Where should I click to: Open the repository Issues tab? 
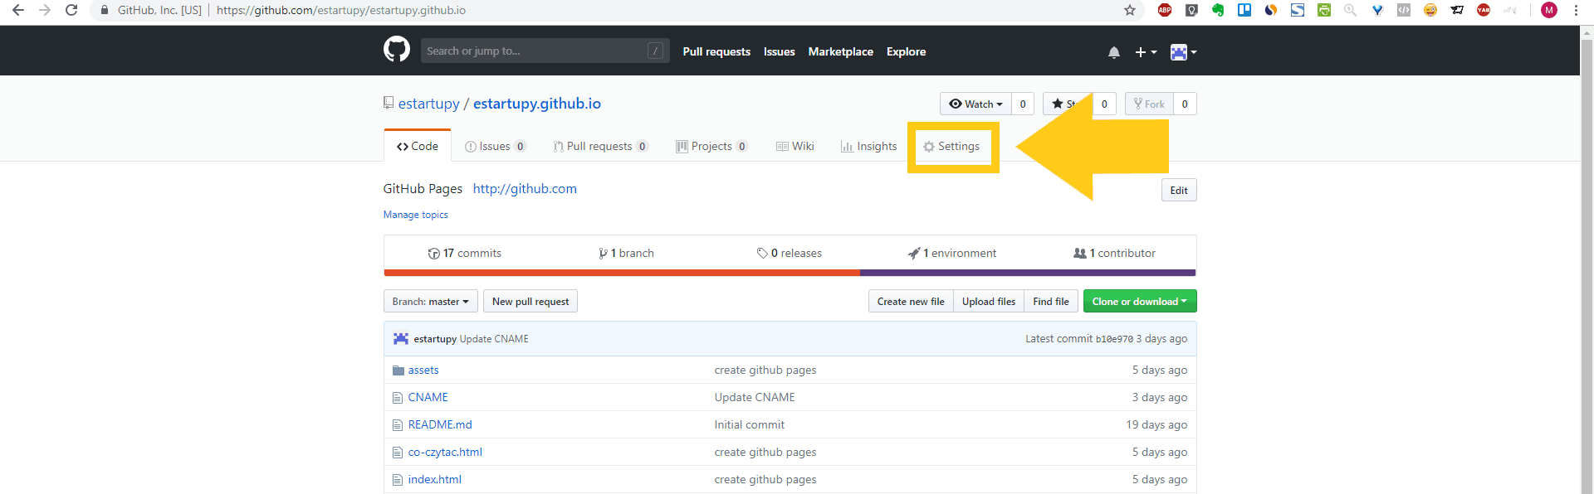(x=496, y=146)
